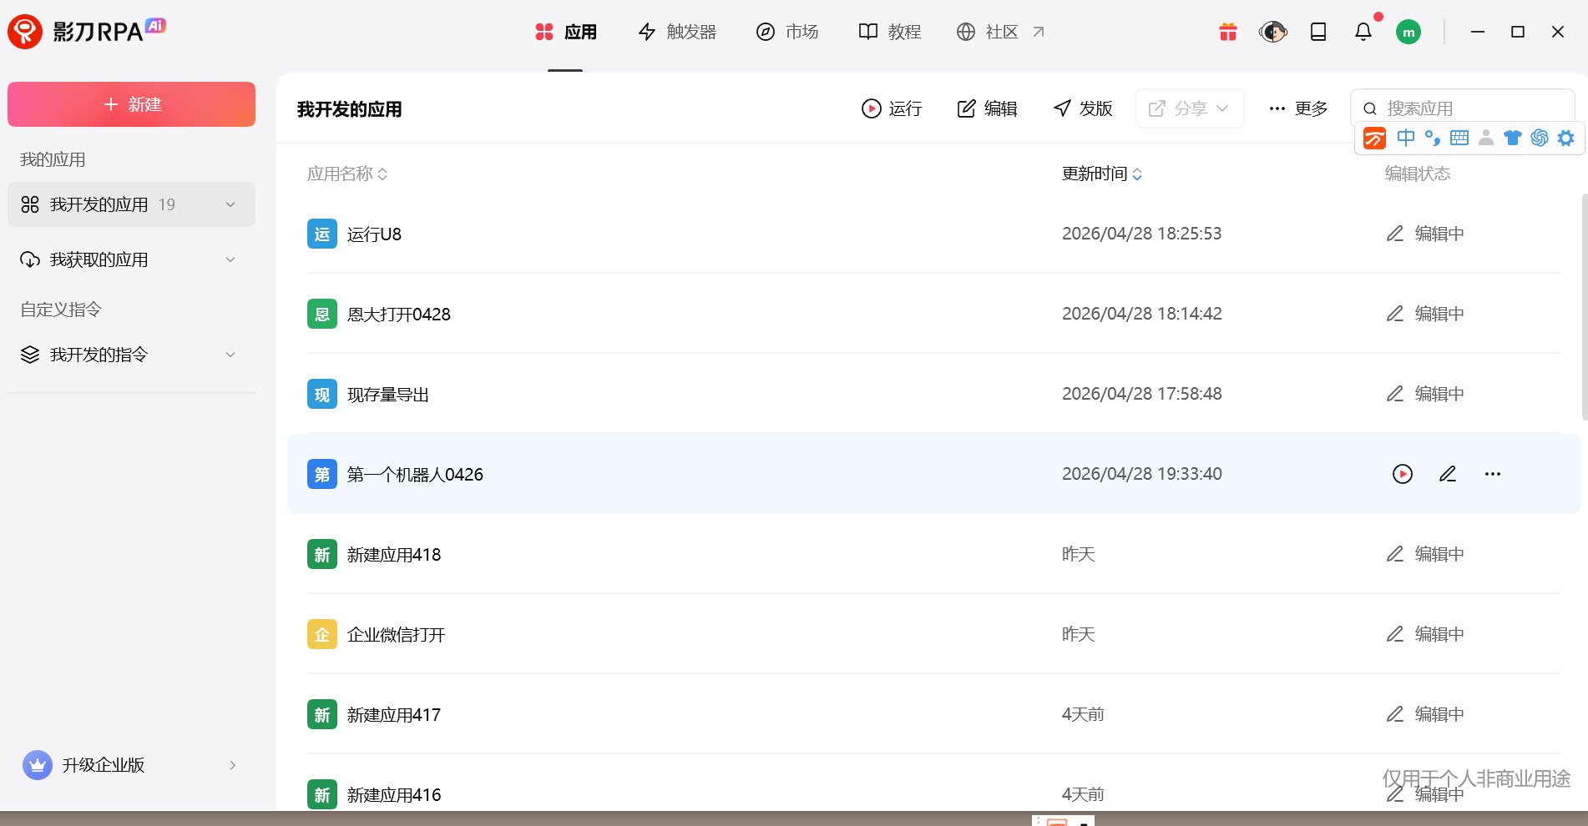Sort the list by 更新时间
This screenshot has height=826, width=1588.
click(x=1101, y=174)
